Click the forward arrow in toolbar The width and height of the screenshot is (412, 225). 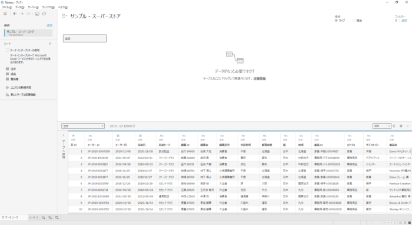tap(22, 14)
